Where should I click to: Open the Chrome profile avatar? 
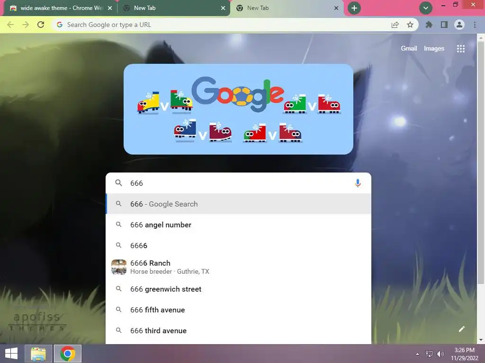(459, 25)
